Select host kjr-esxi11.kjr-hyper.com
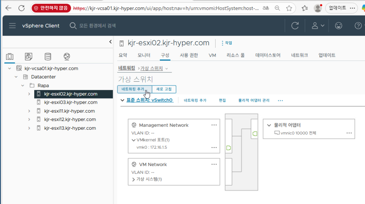This screenshot has width=365, height=204. [x=70, y=111]
